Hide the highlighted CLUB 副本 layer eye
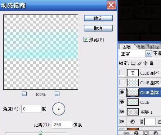Image resolution: width=161 pixels, height=135 pixels. click(122, 92)
